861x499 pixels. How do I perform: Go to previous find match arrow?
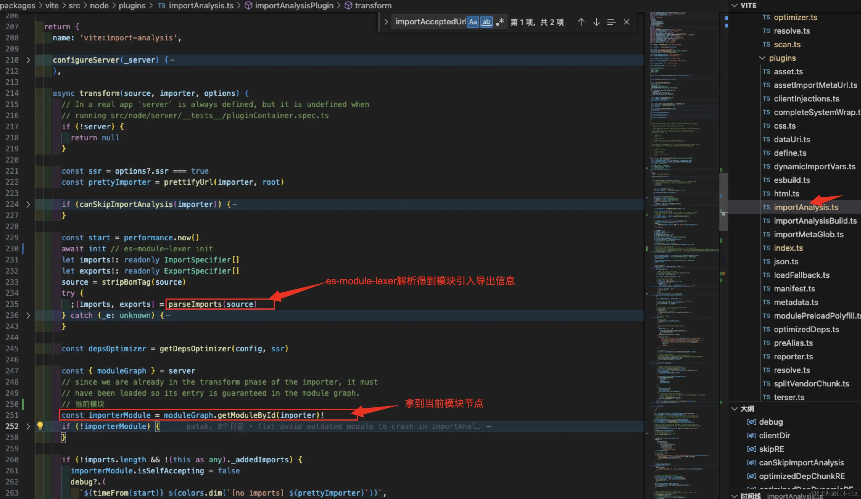click(x=581, y=22)
